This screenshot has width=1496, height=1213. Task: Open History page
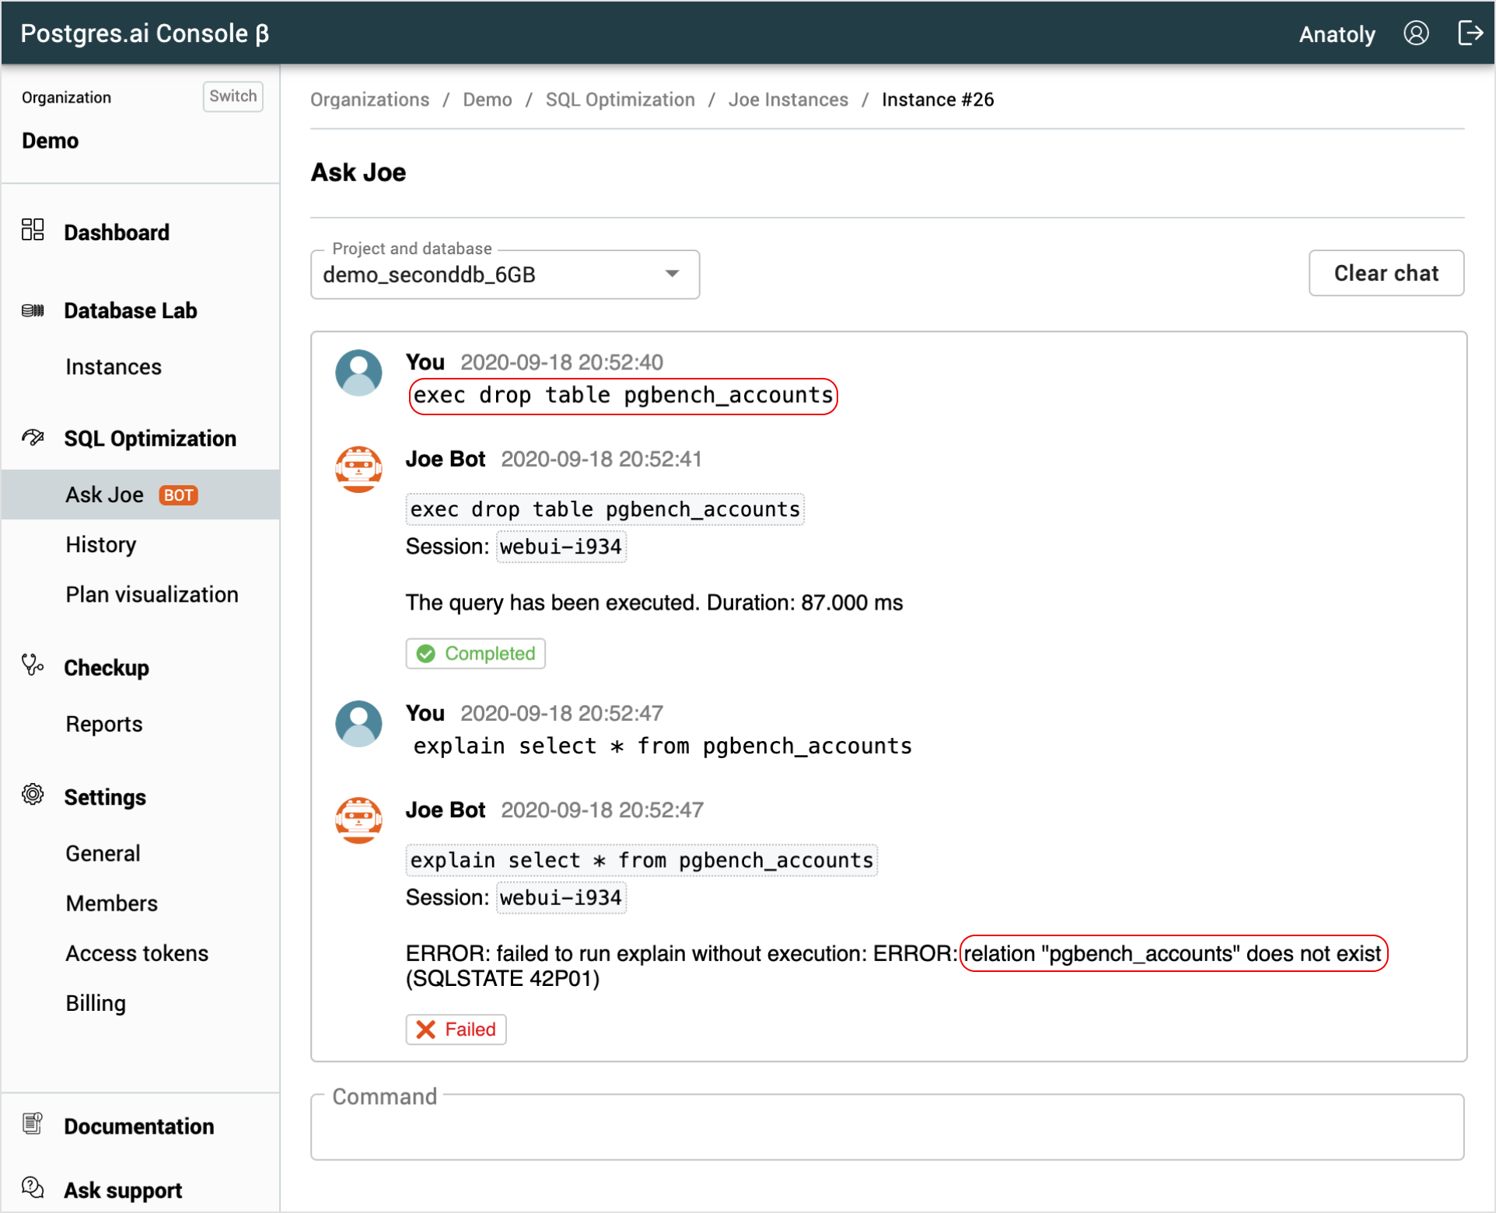[101, 545]
